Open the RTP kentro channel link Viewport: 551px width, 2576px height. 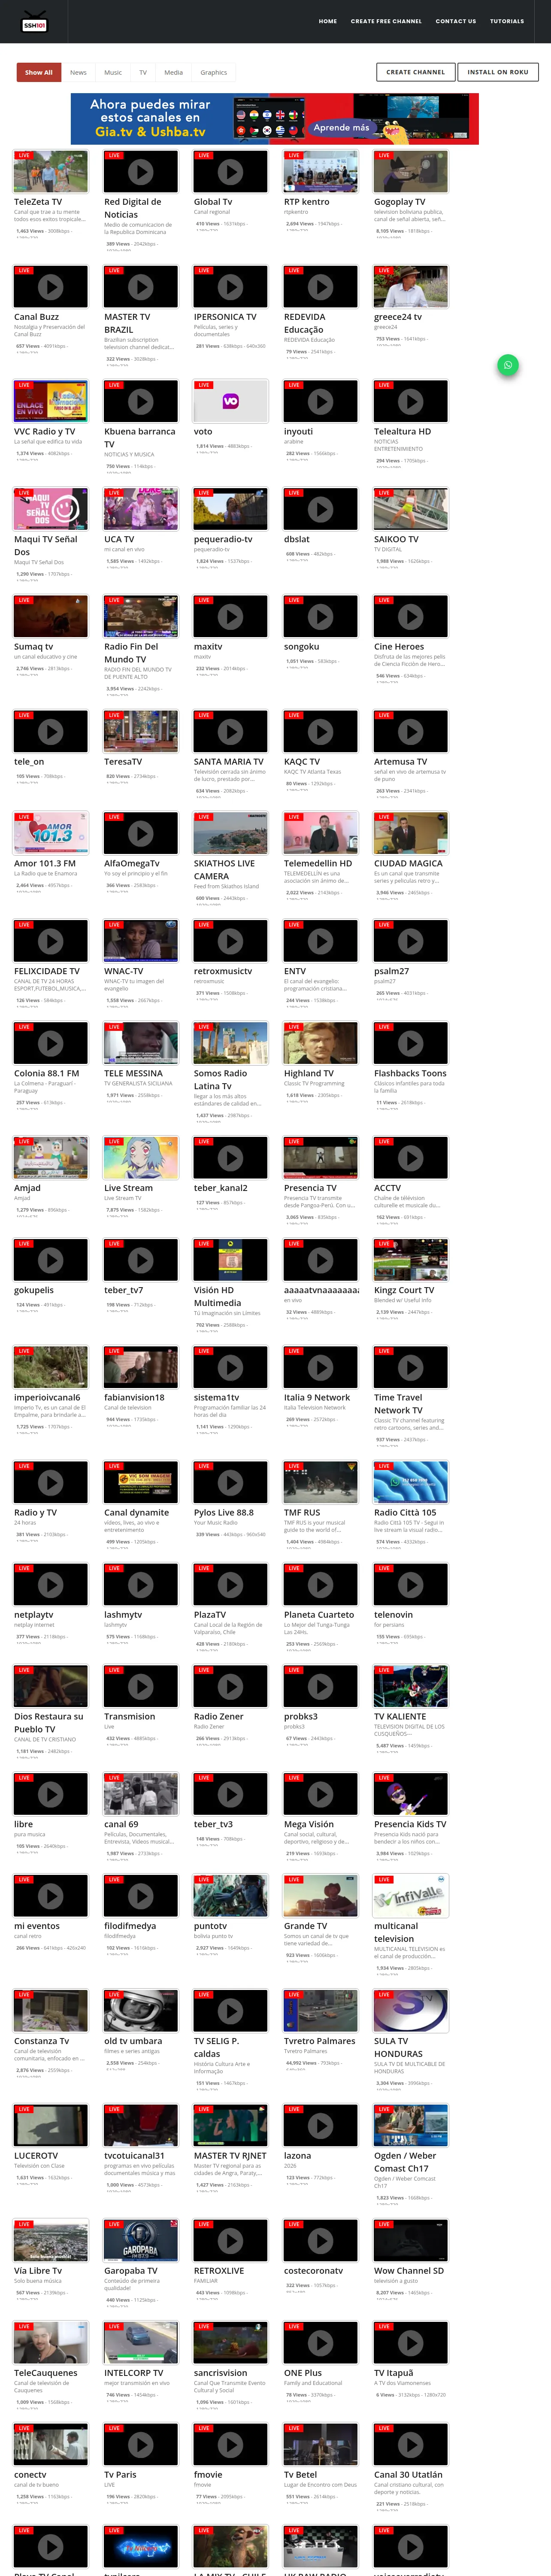(x=307, y=202)
